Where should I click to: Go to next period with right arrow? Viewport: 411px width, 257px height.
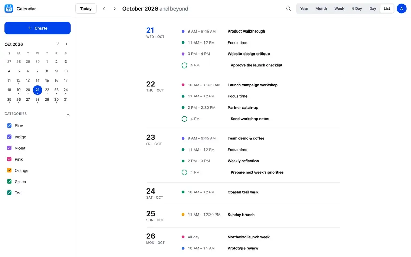click(x=115, y=9)
